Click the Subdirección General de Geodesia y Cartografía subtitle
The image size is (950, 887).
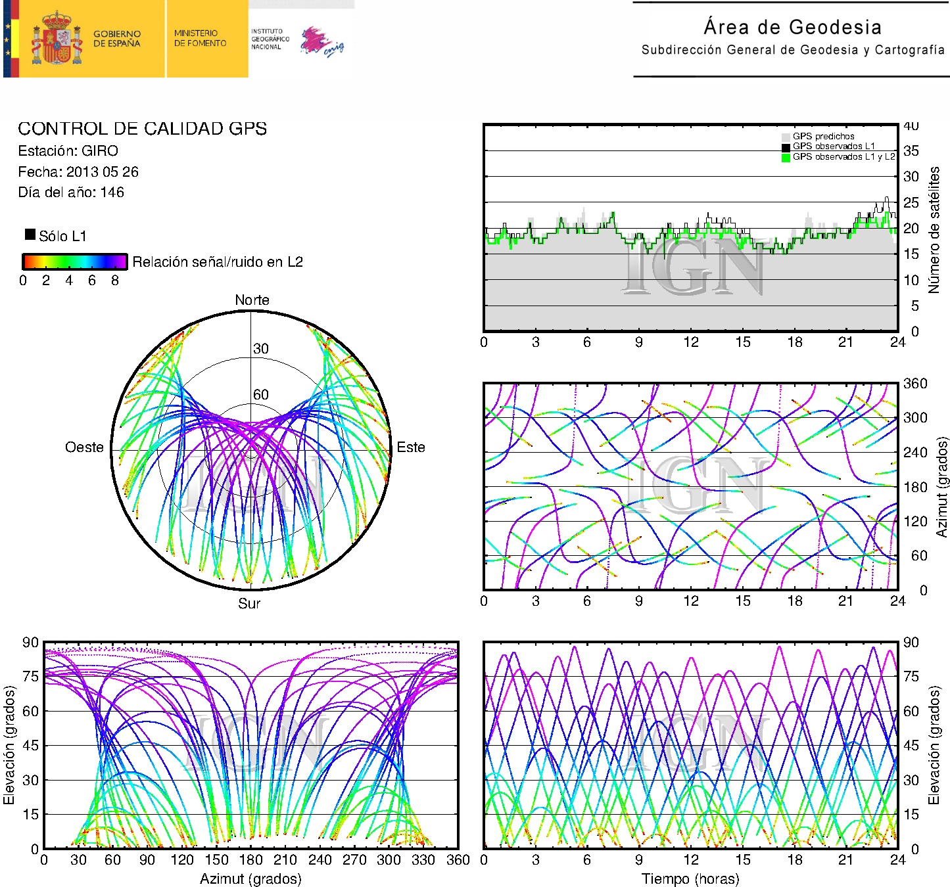792,50
